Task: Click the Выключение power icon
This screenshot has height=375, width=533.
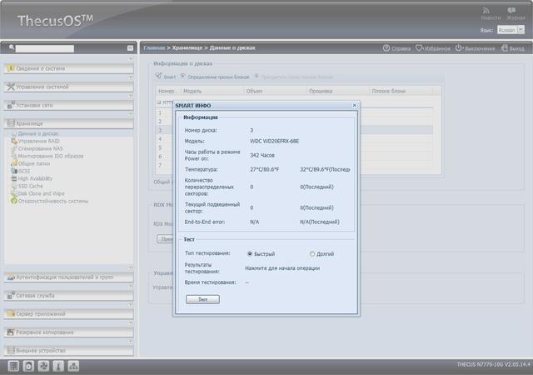Action: [x=459, y=48]
